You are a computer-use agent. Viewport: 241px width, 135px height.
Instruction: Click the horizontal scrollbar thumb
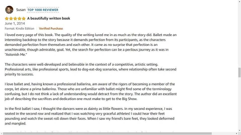[x=107, y=133]
